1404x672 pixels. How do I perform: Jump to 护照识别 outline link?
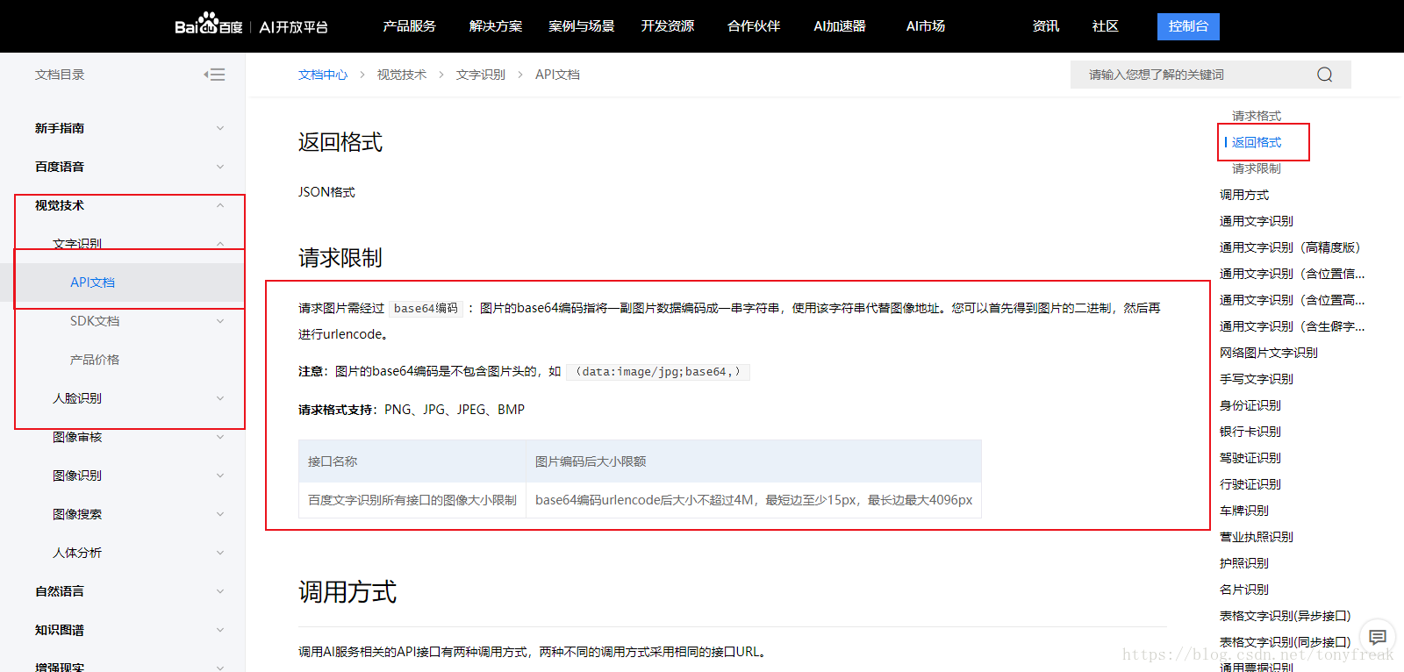[x=1244, y=563]
